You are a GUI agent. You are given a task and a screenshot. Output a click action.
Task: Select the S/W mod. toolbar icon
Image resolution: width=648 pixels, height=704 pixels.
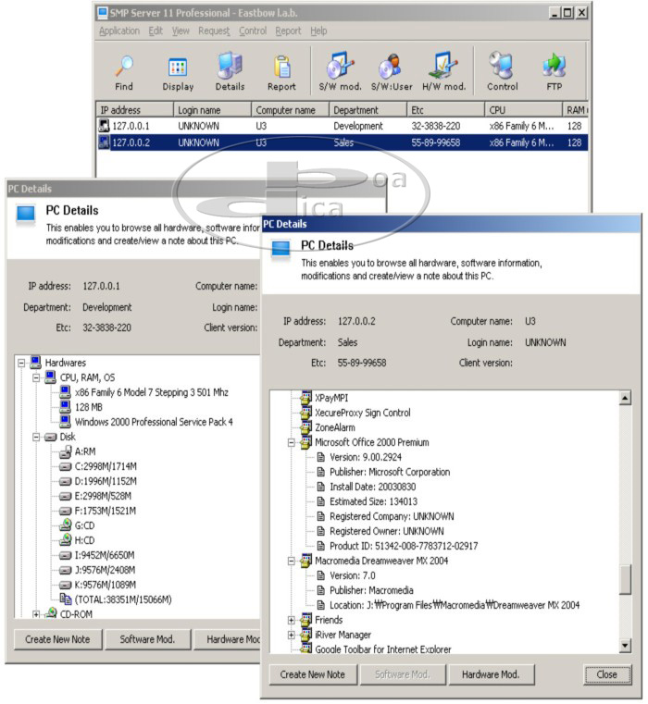(339, 68)
